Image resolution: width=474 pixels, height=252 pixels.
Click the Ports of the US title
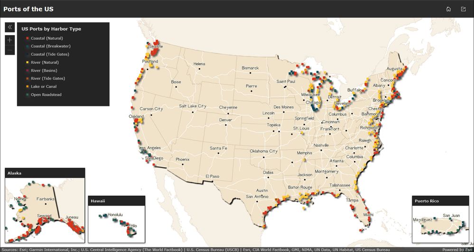[x=28, y=9]
